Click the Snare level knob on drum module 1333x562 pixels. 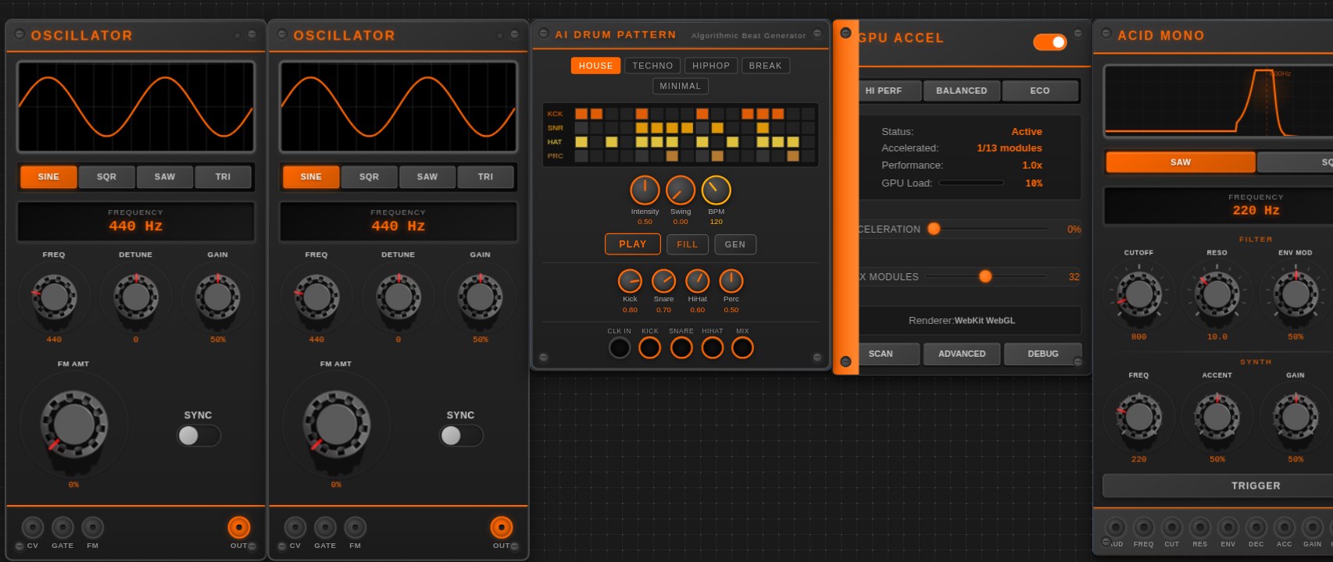coord(663,281)
